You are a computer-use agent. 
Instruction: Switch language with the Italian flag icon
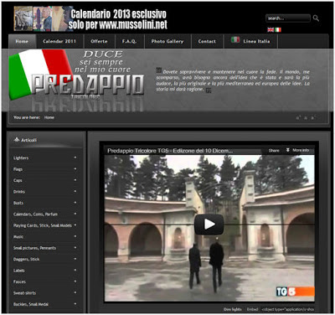point(278,29)
